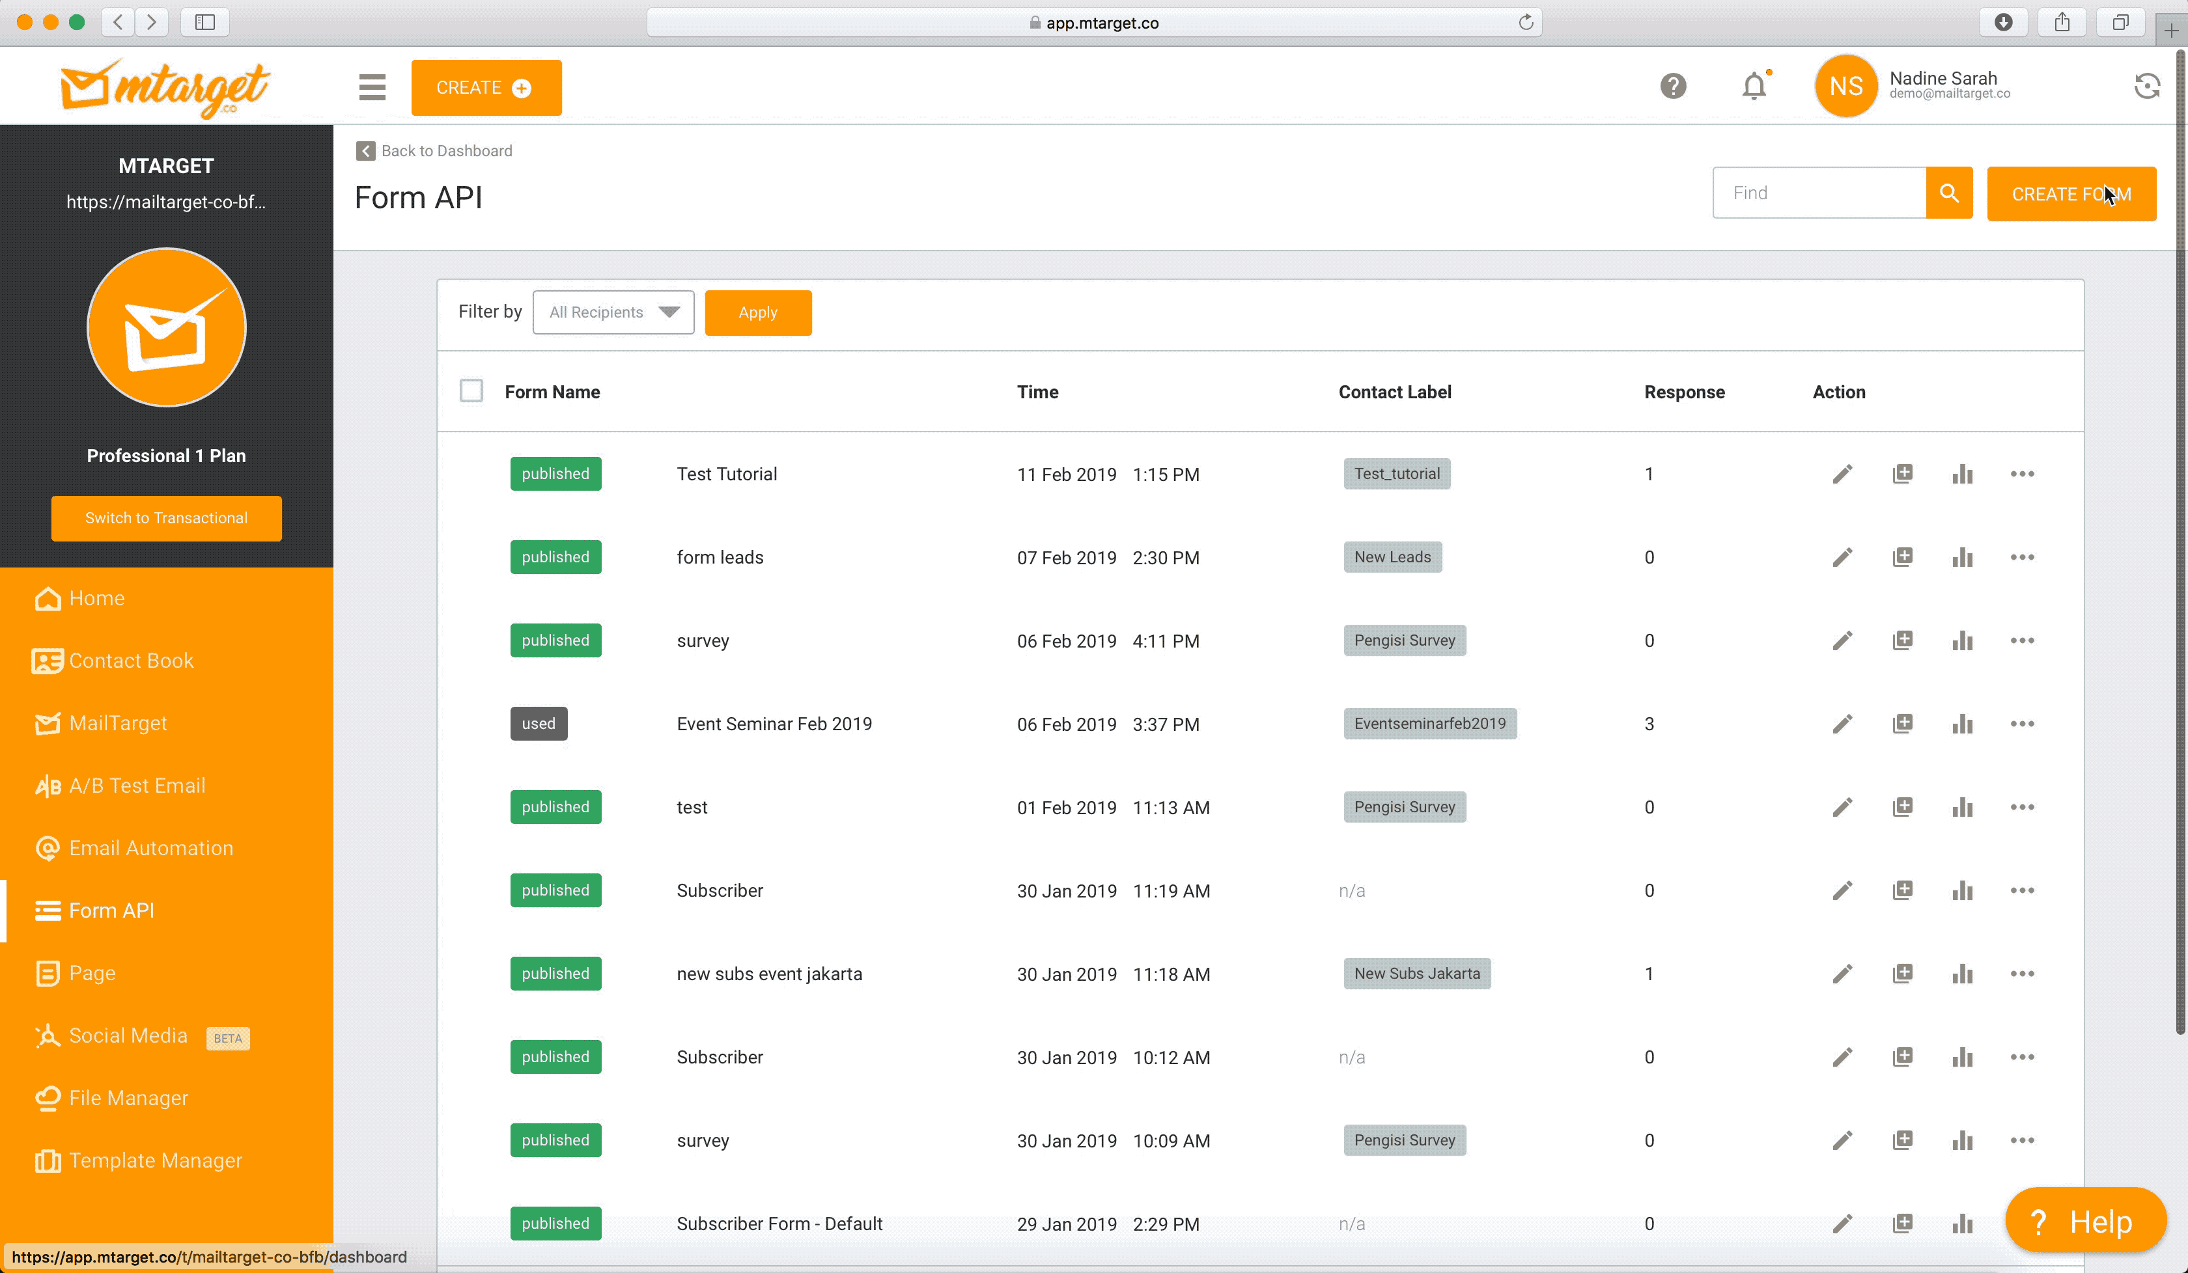Open the help question mark icon in header
This screenshot has height=1273, width=2188.
click(1672, 87)
